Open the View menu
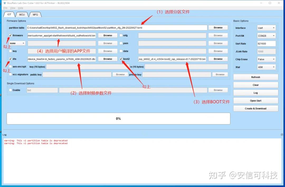Viewport: 285px width, 187px height. coord(13,8)
